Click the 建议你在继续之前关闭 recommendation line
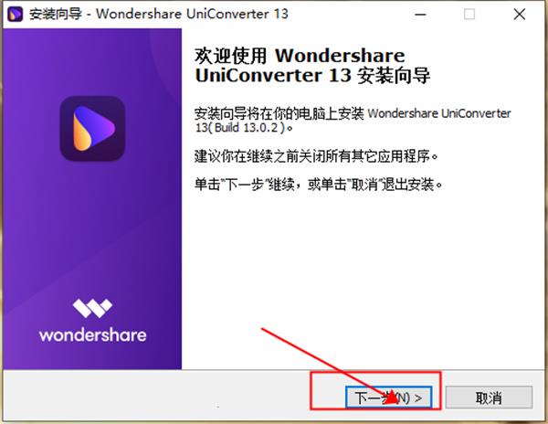 click(316, 156)
